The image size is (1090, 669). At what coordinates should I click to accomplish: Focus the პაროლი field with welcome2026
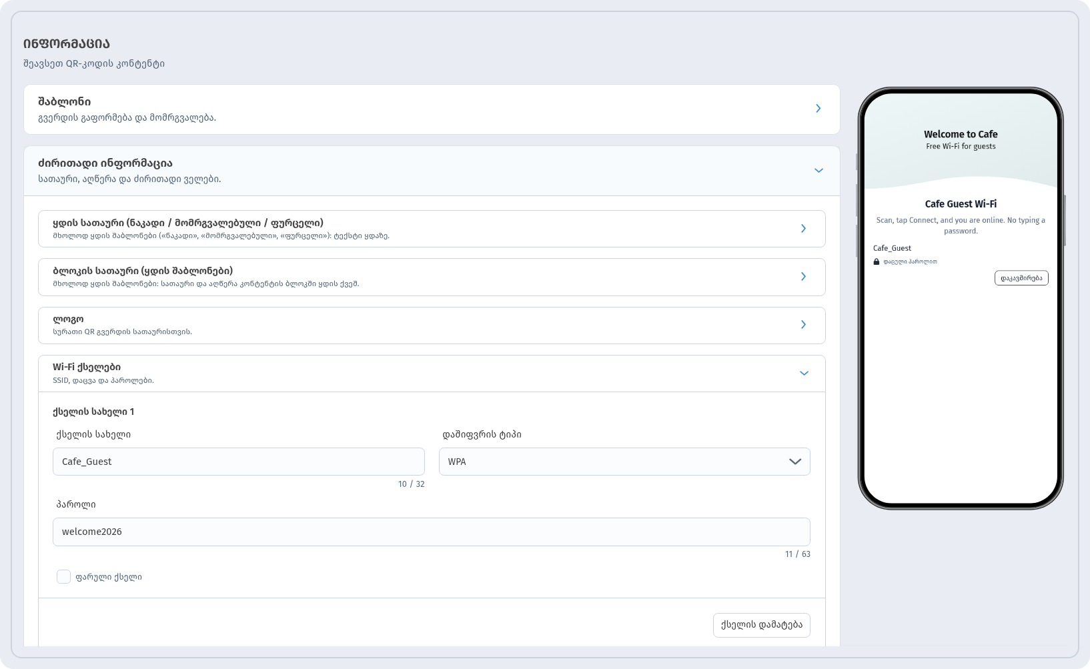click(x=432, y=532)
